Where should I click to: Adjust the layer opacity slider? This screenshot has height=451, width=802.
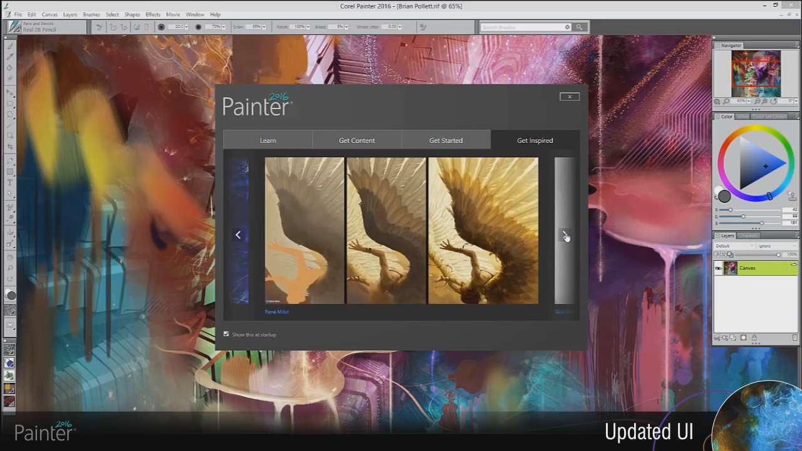coord(758,254)
